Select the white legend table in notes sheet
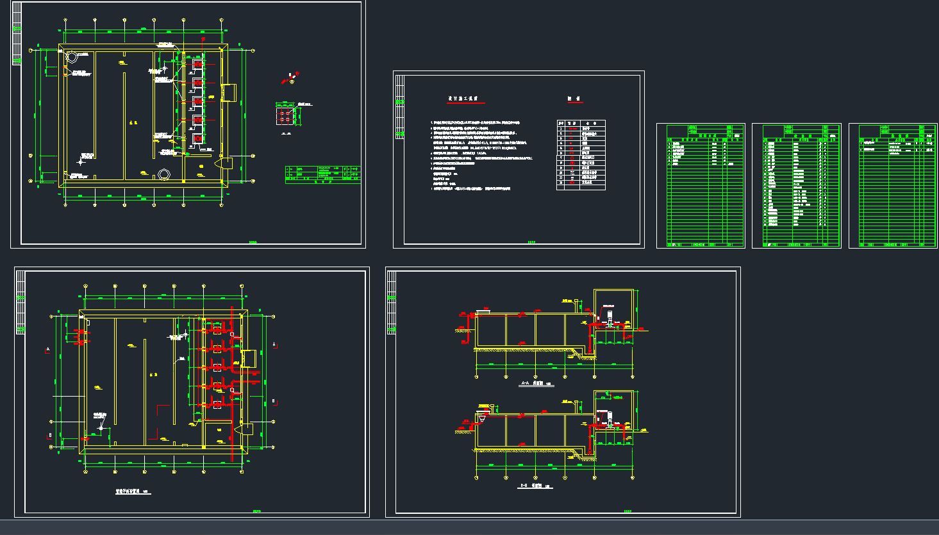The image size is (939, 535). tap(581, 155)
